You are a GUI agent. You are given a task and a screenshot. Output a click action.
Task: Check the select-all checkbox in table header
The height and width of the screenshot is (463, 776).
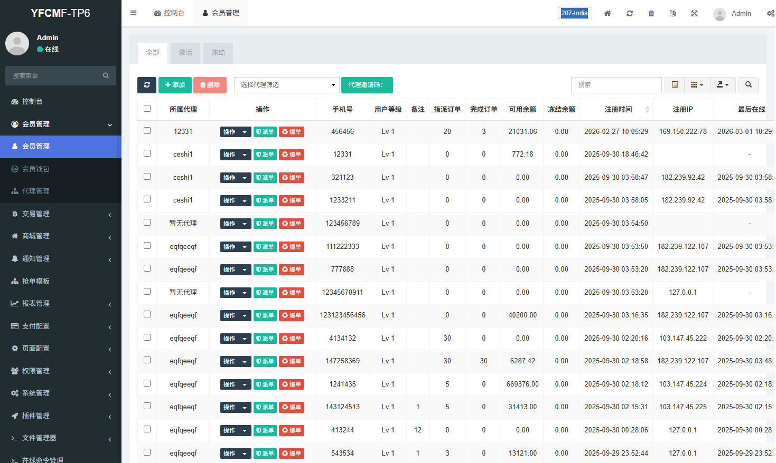coord(147,109)
